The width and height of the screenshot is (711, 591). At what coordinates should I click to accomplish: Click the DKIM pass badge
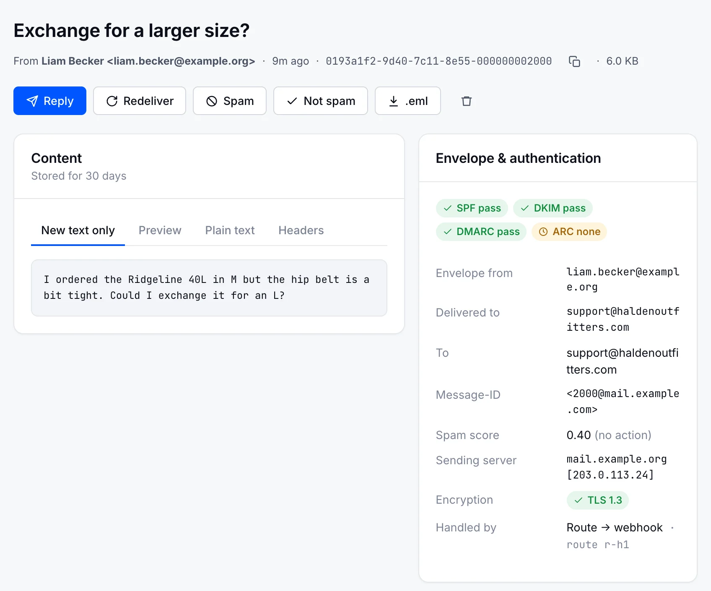553,208
